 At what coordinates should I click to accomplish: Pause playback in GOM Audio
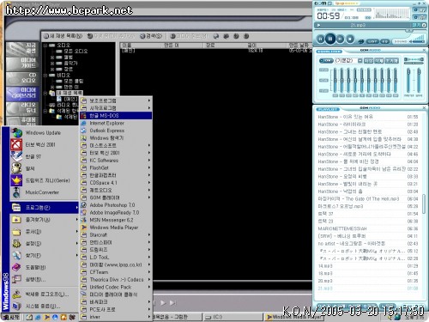330,39
